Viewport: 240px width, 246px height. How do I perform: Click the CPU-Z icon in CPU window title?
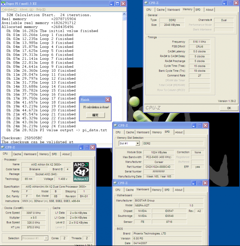(3, 147)
